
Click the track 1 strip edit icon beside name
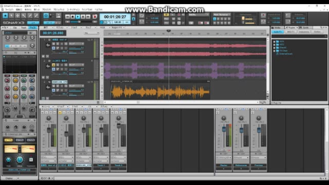pos(49,40)
